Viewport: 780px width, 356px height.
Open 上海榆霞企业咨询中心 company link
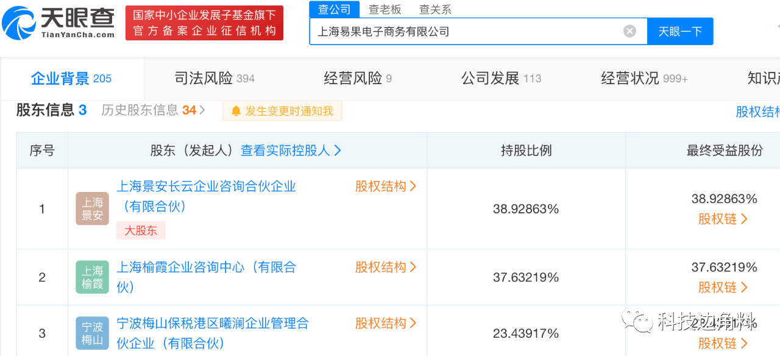(x=206, y=277)
